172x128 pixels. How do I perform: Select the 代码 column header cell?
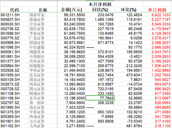click(14, 10)
